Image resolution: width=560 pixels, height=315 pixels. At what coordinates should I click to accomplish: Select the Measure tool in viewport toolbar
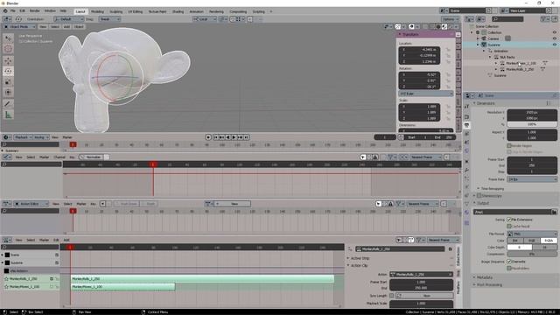click(8, 115)
